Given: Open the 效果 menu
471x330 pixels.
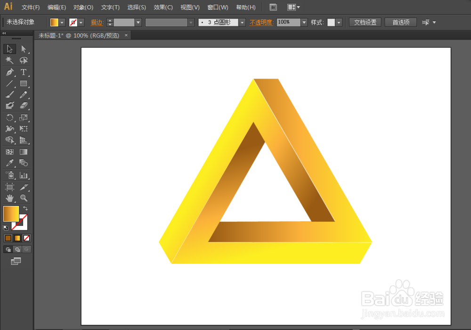Looking at the screenshot, I should pos(163,7).
